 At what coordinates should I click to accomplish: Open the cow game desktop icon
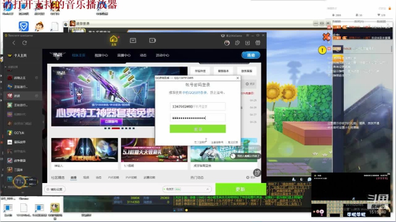55,208
